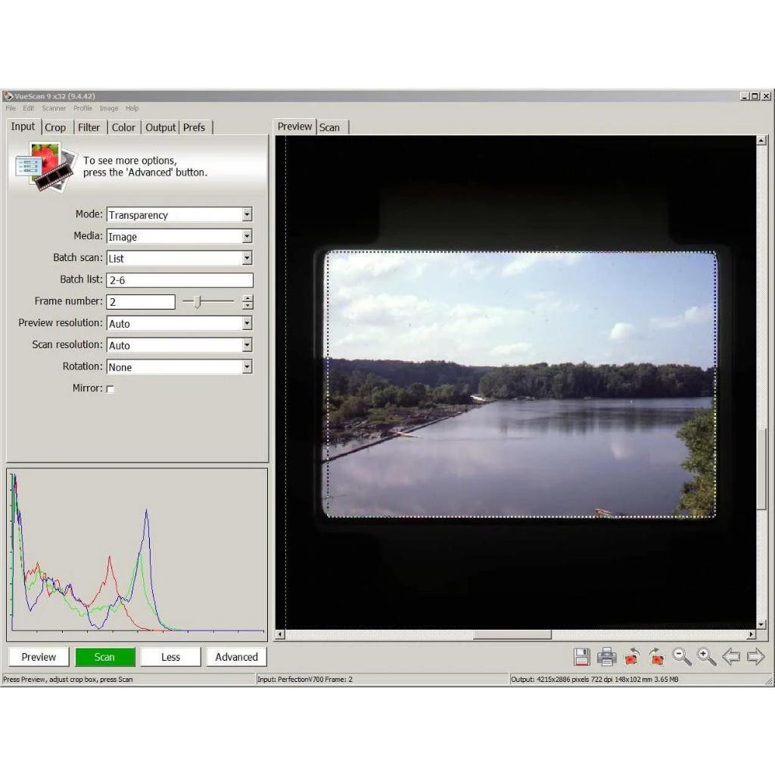Click the Output size status bar text
The width and height of the screenshot is (775, 775).
click(x=595, y=680)
